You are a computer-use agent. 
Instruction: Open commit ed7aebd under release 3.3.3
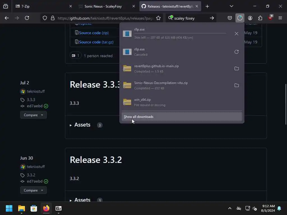coord(34,106)
